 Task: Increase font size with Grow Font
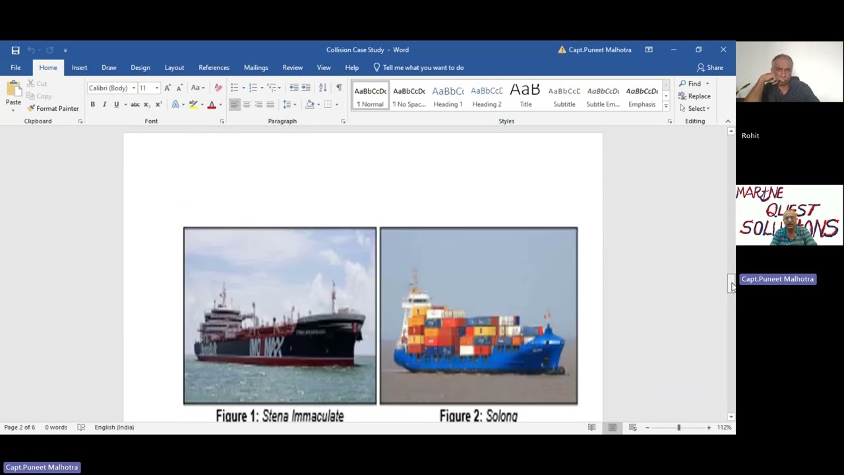click(x=167, y=88)
